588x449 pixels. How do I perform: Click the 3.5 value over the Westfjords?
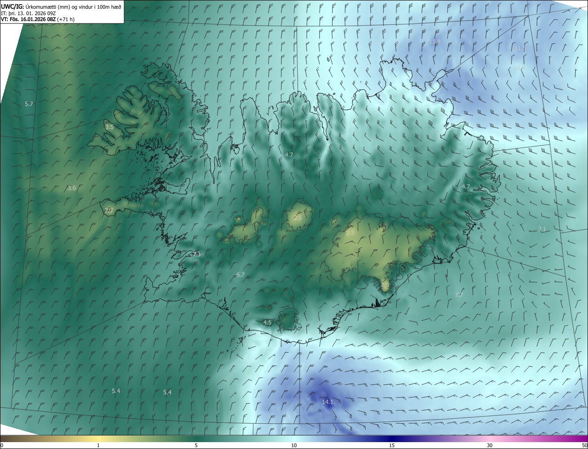[x=109, y=127]
